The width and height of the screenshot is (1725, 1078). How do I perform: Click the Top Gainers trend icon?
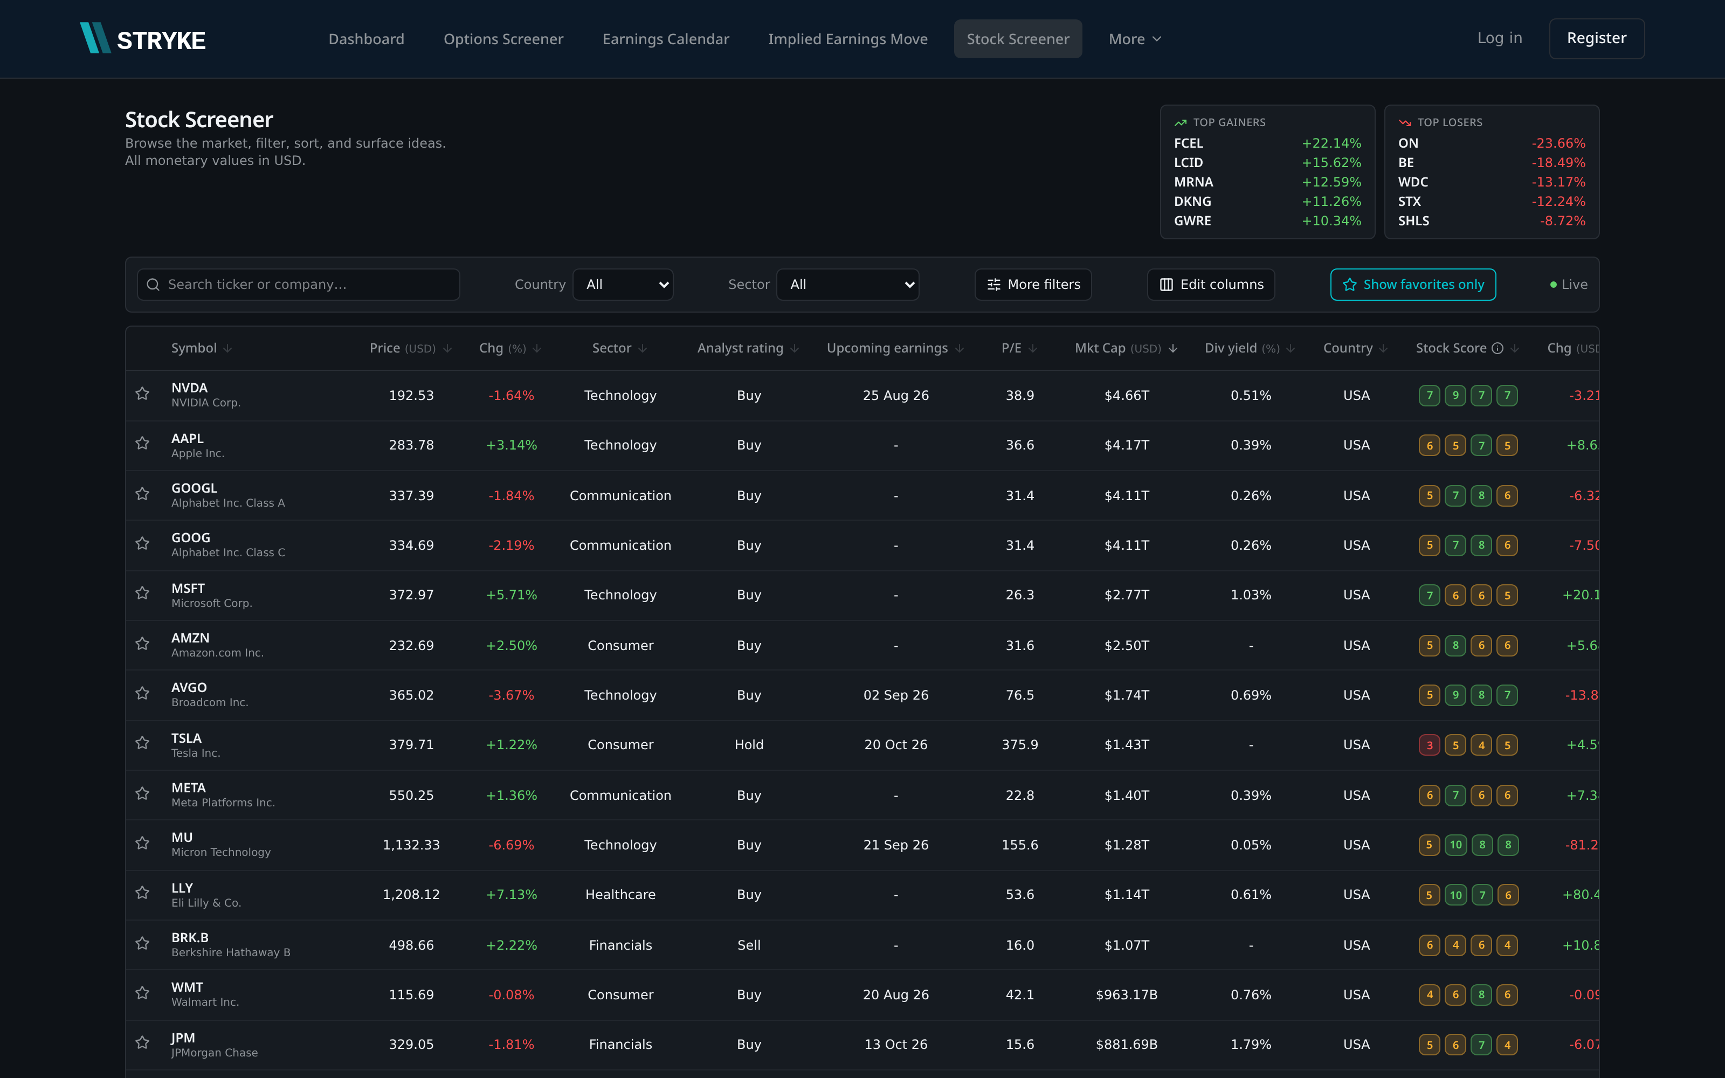pyautogui.click(x=1181, y=123)
